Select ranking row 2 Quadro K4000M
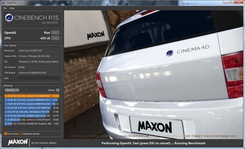The height and width of the screenshot is (149, 245). coord(32,100)
